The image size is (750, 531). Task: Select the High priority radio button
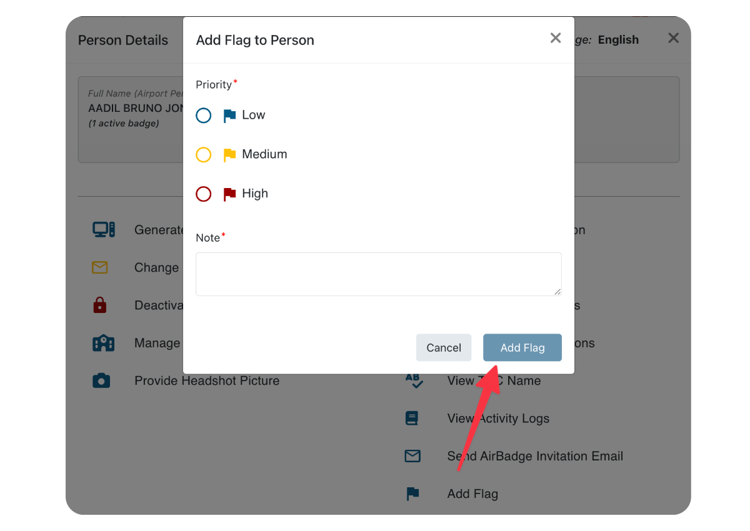point(204,194)
